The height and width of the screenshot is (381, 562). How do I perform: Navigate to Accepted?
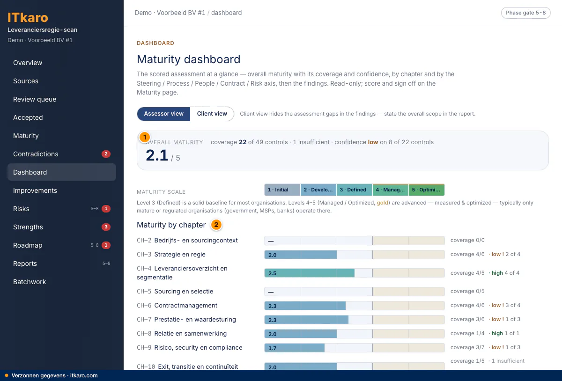62,117
